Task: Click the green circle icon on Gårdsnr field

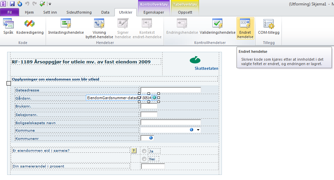Action: click(154, 97)
